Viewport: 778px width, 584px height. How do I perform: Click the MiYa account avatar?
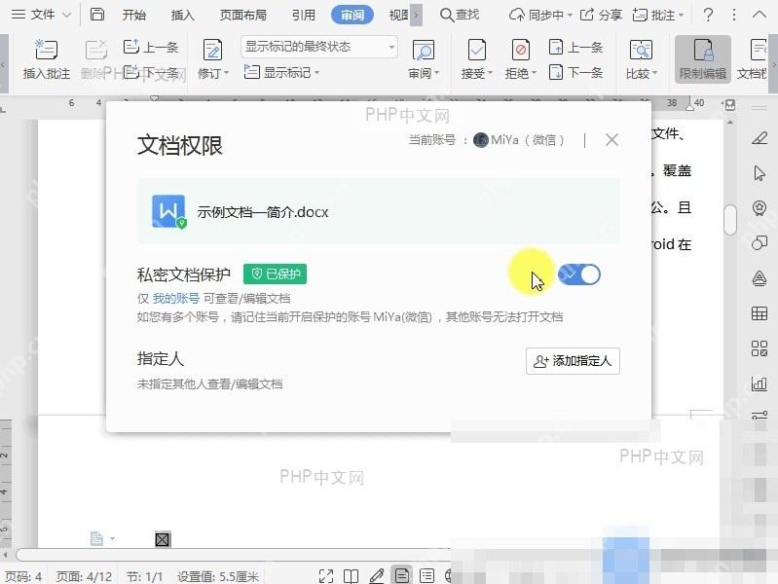(480, 140)
